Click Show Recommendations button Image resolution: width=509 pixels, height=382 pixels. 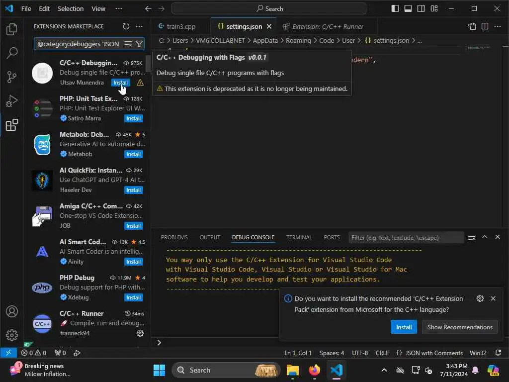[460, 327]
